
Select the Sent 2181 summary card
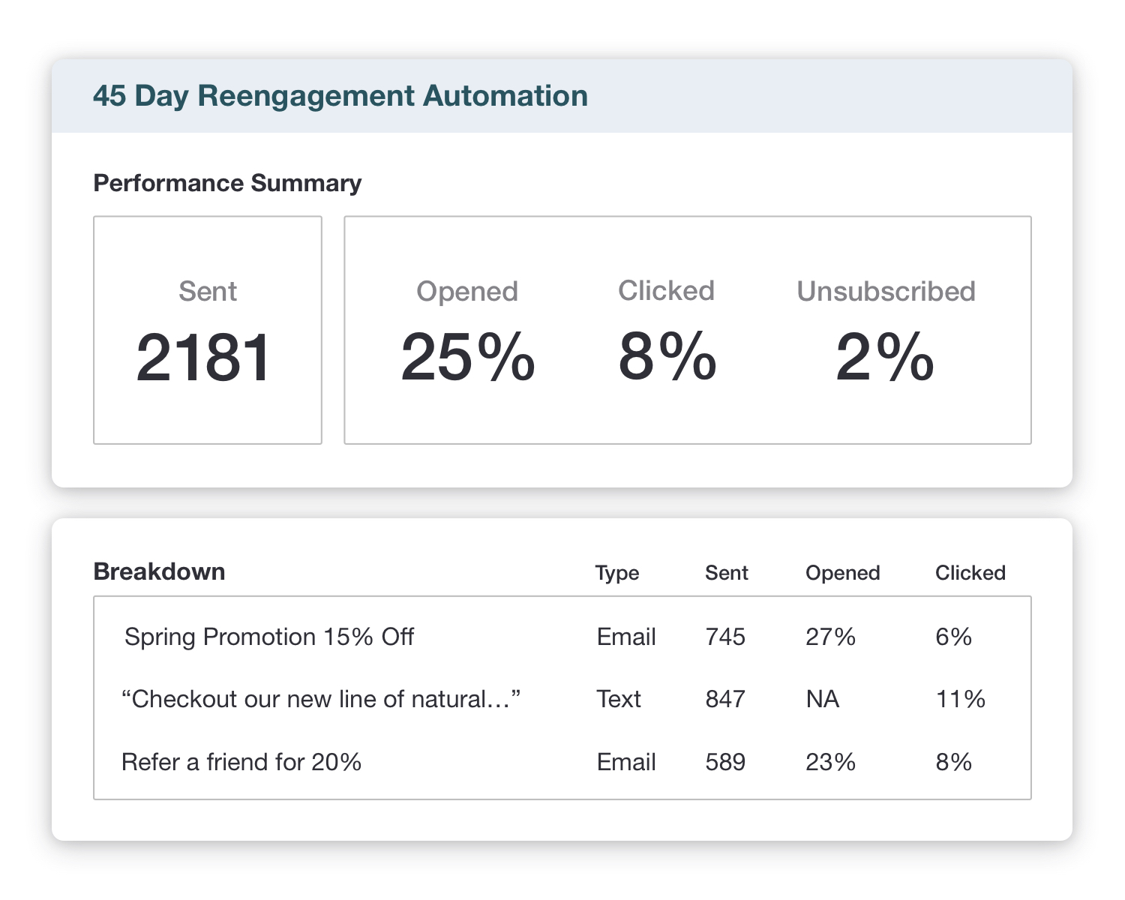[x=207, y=330]
